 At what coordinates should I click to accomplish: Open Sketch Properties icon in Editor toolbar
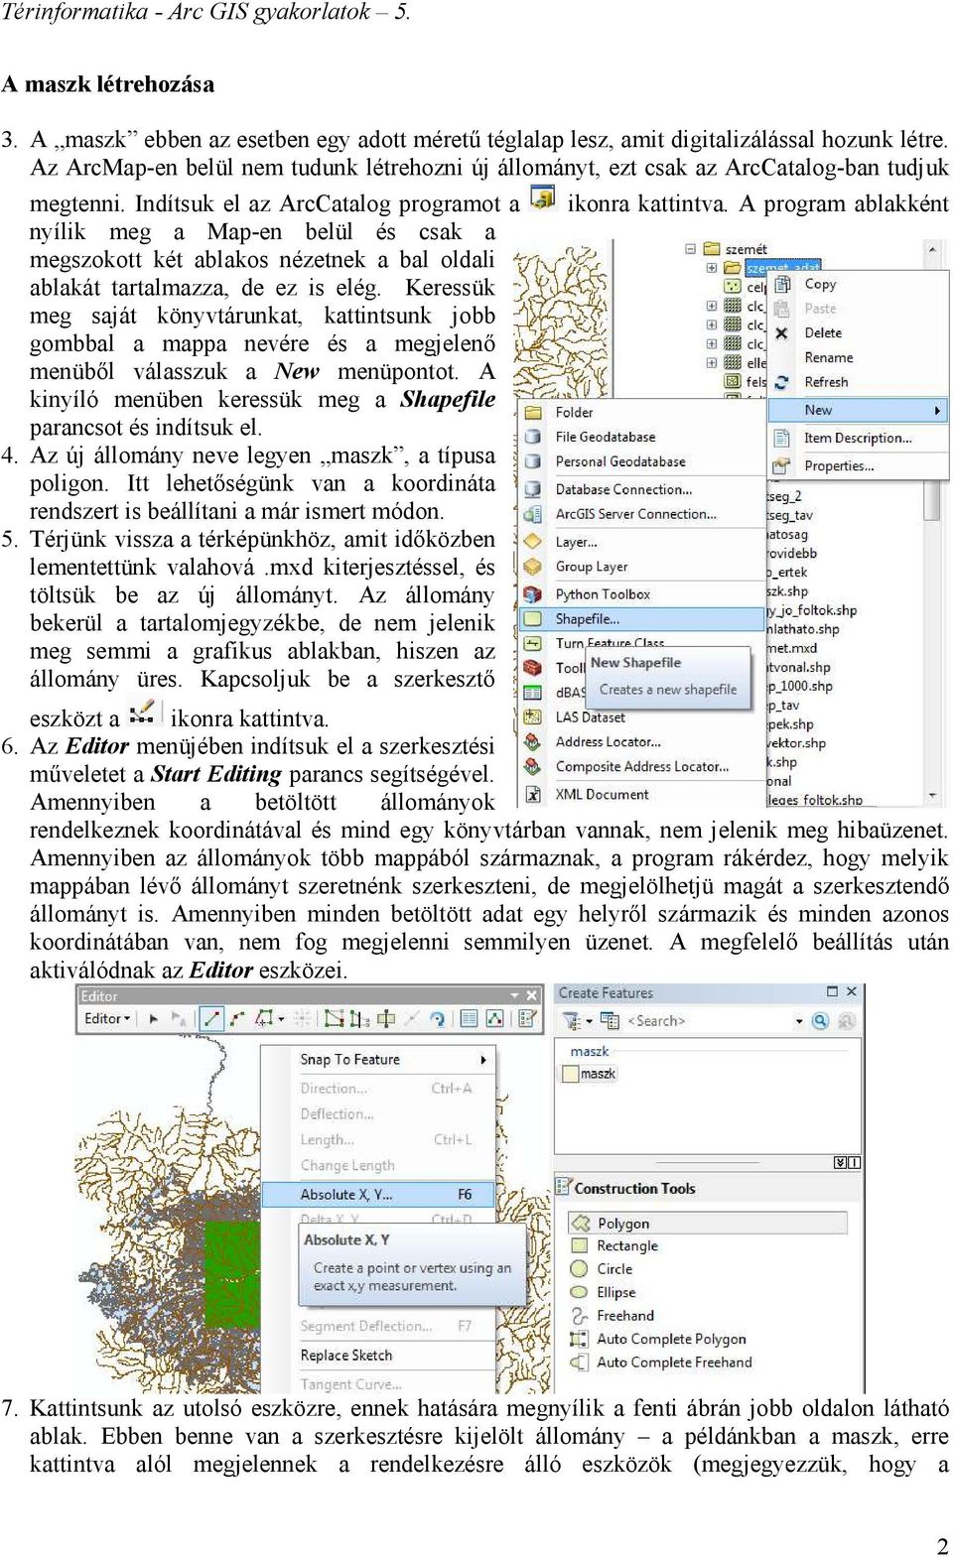pos(495,1019)
